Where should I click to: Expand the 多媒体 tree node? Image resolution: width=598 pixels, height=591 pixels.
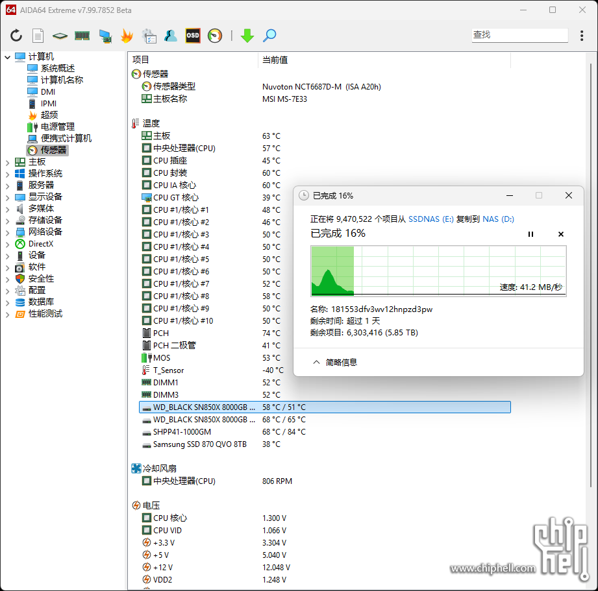[7, 210]
